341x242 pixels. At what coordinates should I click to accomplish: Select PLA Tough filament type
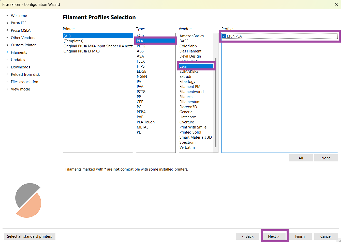[x=146, y=122]
